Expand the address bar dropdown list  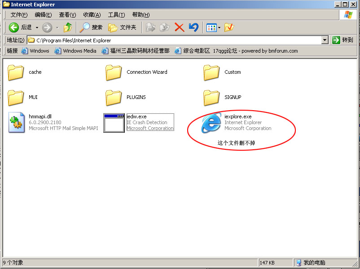tap(325, 40)
